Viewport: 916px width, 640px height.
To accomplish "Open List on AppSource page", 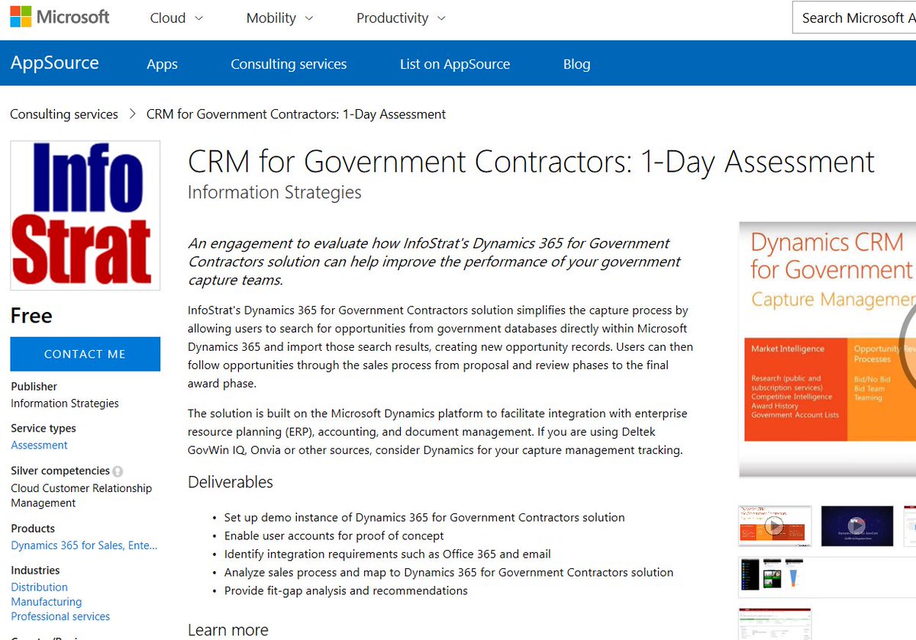I will [455, 64].
